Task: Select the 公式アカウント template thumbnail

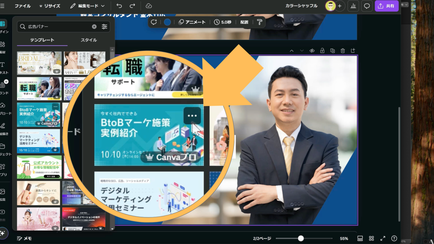Action: coord(39,167)
